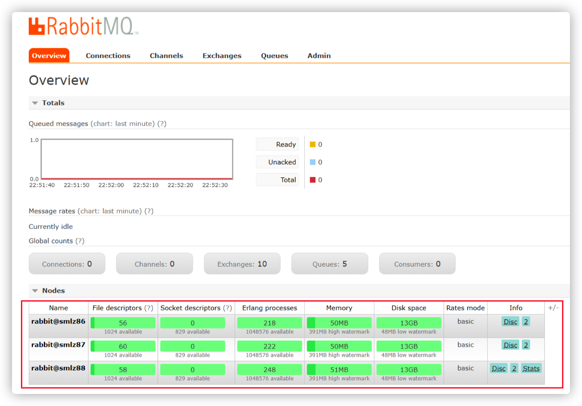582x406 pixels.
Task: Click the Exchanges: 10 count button
Action: [x=242, y=264]
